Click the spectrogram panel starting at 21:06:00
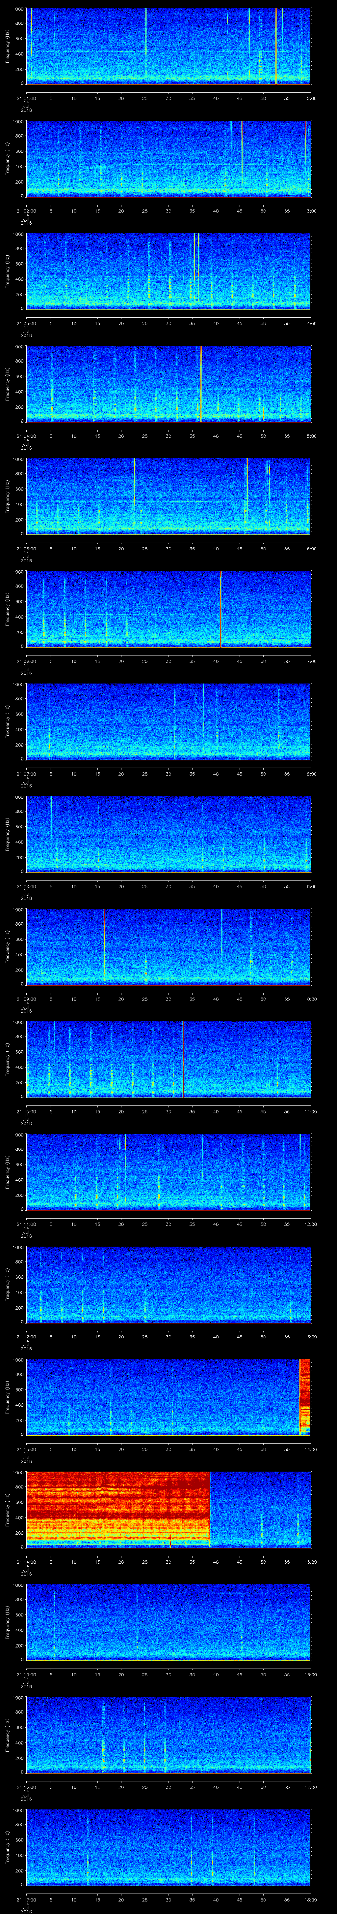337x1914 pixels. tap(169, 609)
